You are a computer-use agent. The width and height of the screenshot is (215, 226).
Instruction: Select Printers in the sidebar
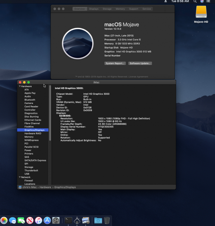(29, 154)
